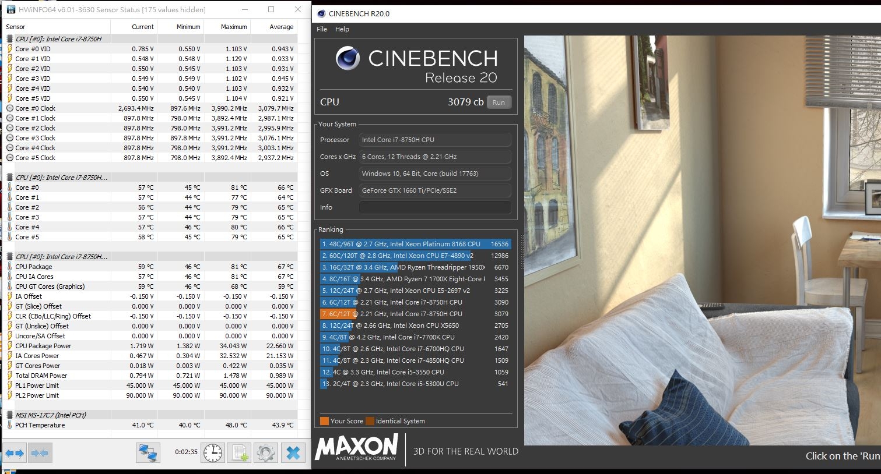Open the Help menu in Cinebench
The image size is (881, 474).
click(x=342, y=29)
